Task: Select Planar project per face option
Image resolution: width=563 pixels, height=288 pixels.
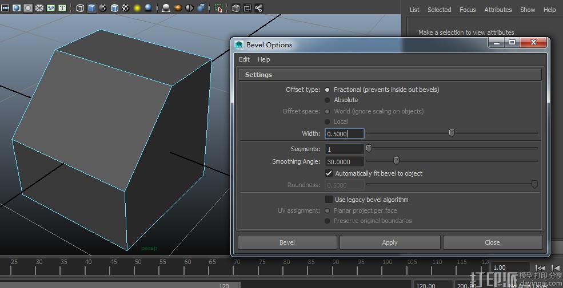Action: [327, 210]
